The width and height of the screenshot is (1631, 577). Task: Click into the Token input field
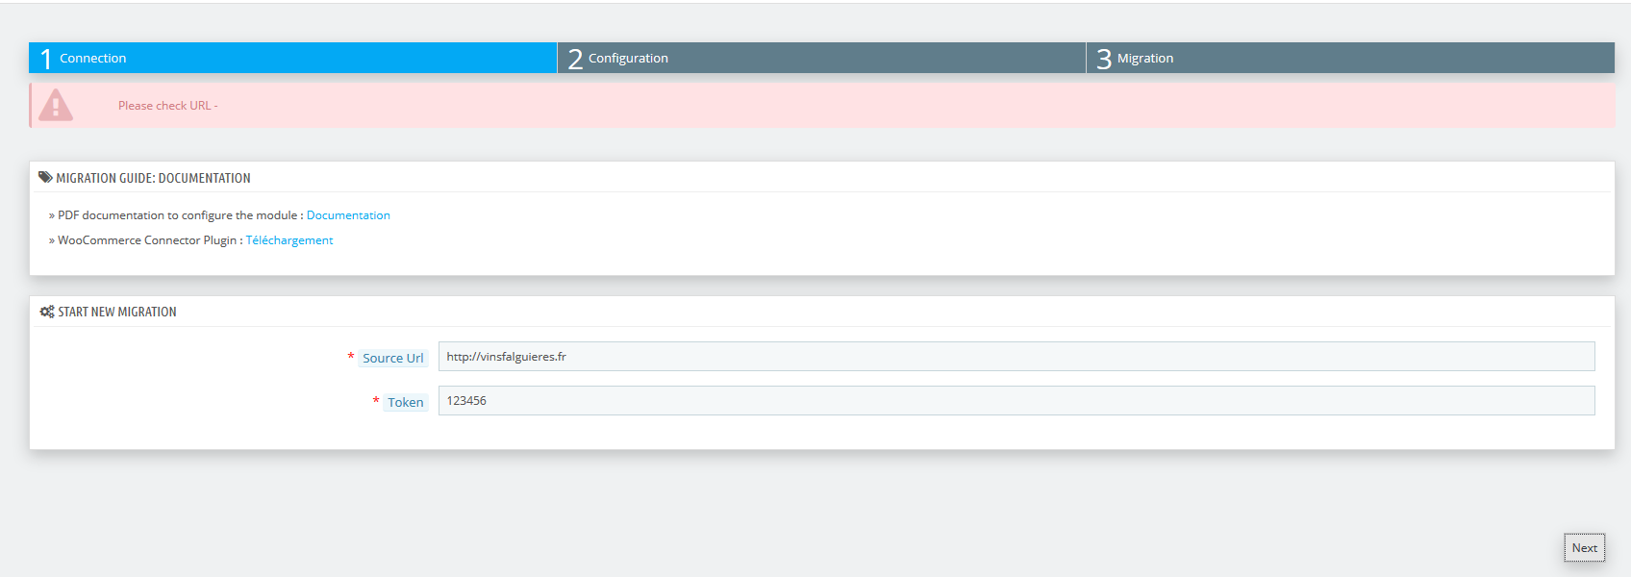(1016, 400)
